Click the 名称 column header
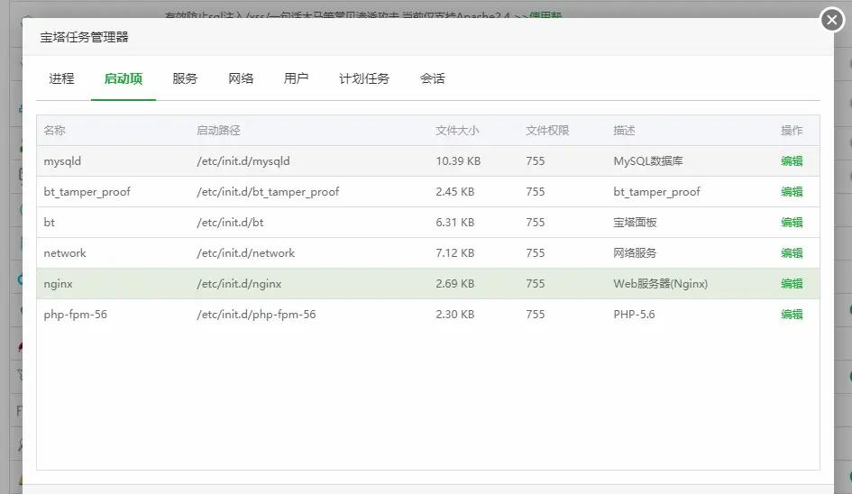852x494 pixels. [55, 131]
